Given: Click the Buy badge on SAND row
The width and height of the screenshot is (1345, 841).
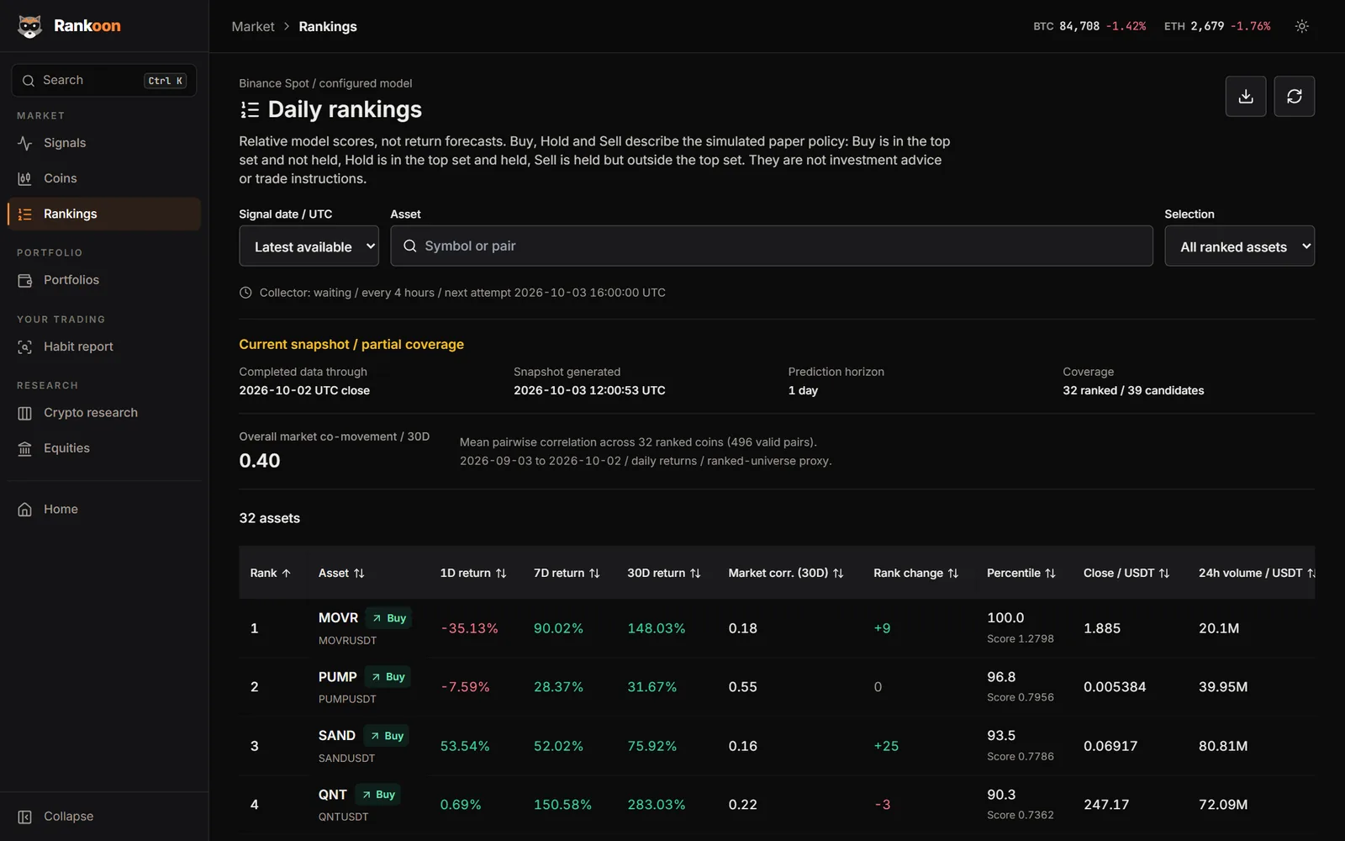Looking at the screenshot, I should pyautogui.click(x=387, y=736).
